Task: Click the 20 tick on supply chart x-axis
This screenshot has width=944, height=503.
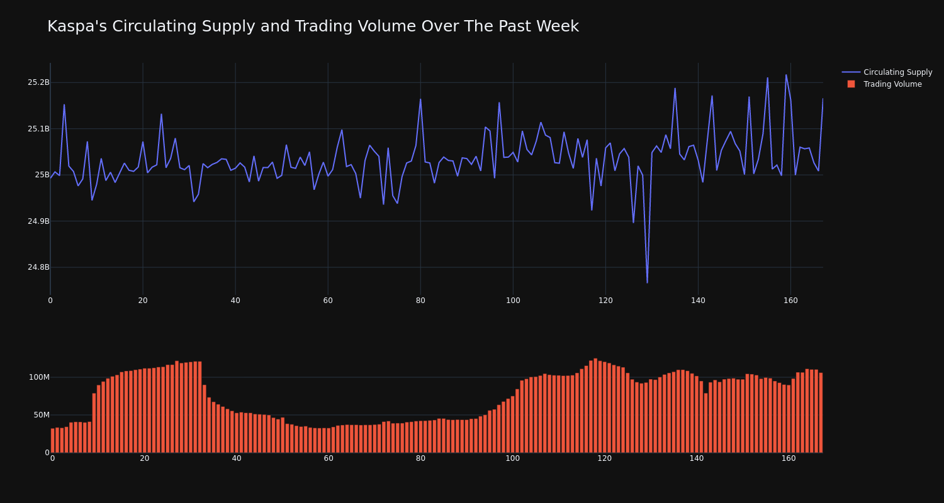Action: coord(143,301)
